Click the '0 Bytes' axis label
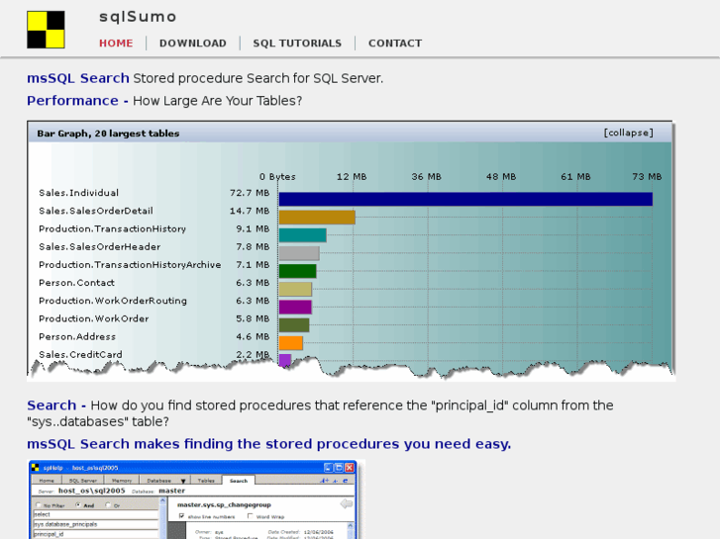 click(277, 177)
